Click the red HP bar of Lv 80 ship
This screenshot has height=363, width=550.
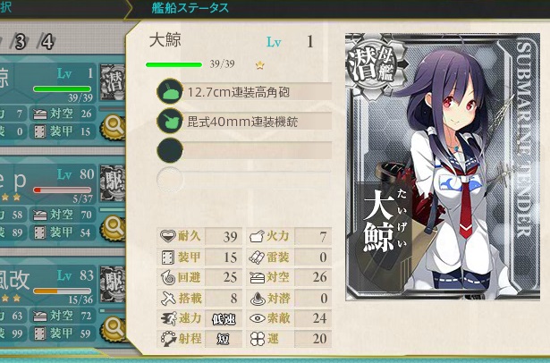tap(62, 190)
